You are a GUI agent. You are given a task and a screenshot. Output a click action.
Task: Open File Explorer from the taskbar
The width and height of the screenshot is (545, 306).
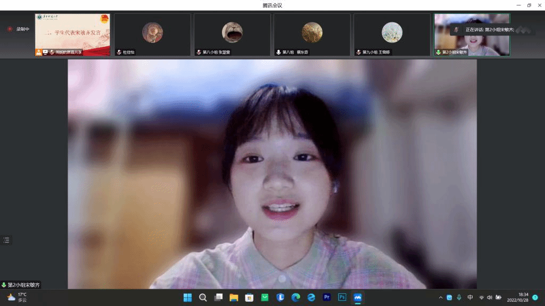[234, 297]
